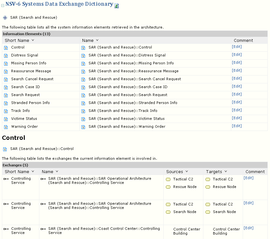The height and width of the screenshot is (239, 270).
Task: Click the yellow Rescue Node source icon
Action: [x=168, y=187]
